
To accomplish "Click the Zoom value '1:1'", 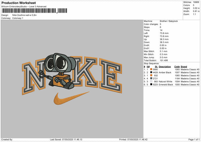I will click(194, 14).
